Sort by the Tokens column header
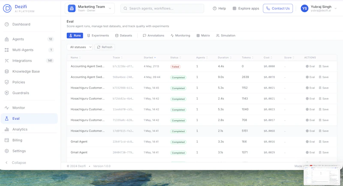The height and width of the screenshot is (186, 343). (248, 58)
